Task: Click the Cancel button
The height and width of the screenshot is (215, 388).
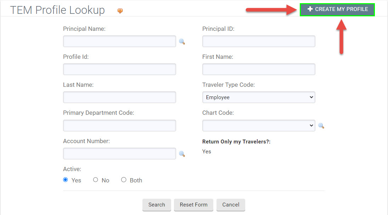Action: [x=231, y=205]
